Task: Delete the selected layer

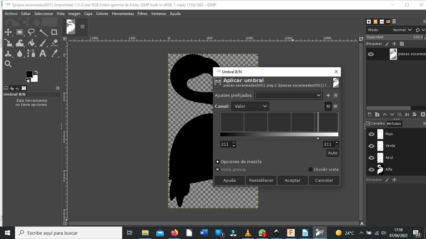Action: (423, 115)
